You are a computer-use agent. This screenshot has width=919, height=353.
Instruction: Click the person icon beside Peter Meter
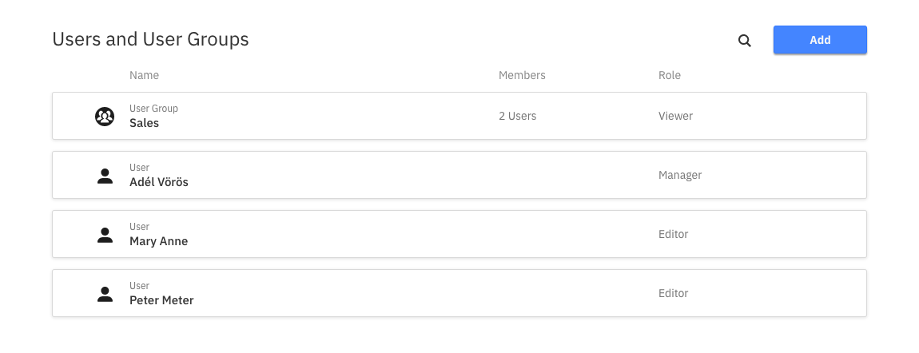coord(105,294)
